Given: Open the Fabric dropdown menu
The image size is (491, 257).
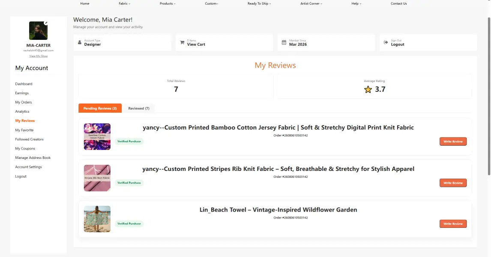Looking at the screenshot, I should tap(125, 3).
